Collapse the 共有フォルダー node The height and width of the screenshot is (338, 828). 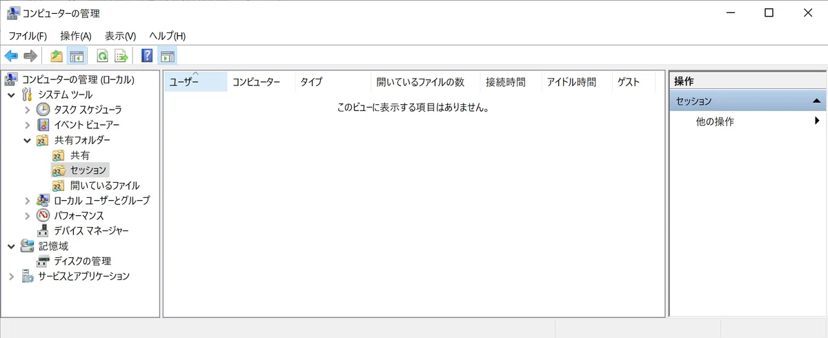27,140
